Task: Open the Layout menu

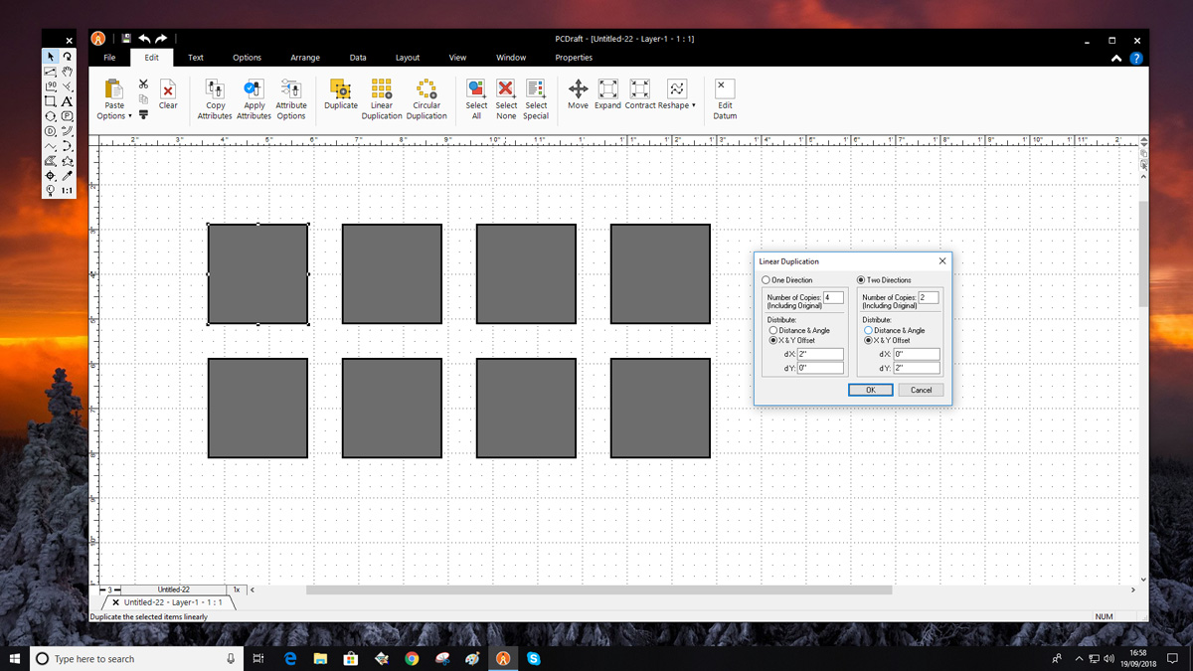Action: pos(408,58)
